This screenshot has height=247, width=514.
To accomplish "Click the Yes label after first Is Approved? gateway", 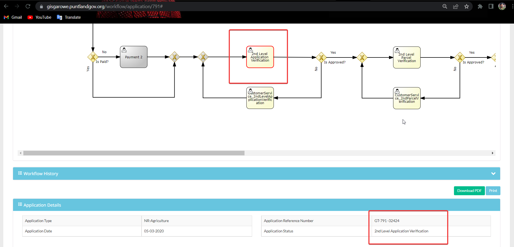I will tap(333, 53).
